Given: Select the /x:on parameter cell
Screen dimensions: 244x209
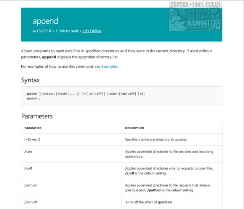Looking at the screenshot, I should [x=28, y=152].
